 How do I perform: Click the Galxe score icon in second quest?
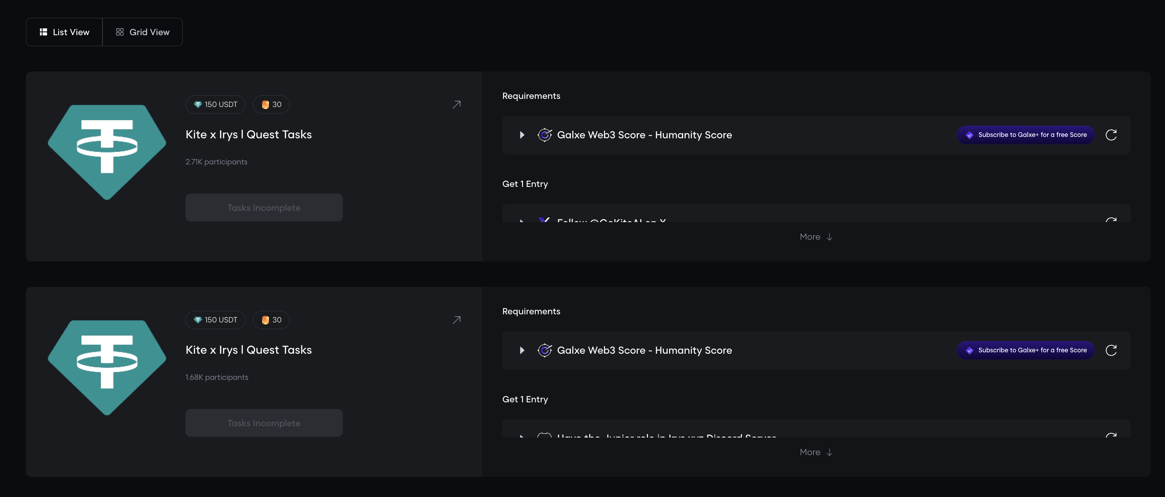click(x=544, y=350)
